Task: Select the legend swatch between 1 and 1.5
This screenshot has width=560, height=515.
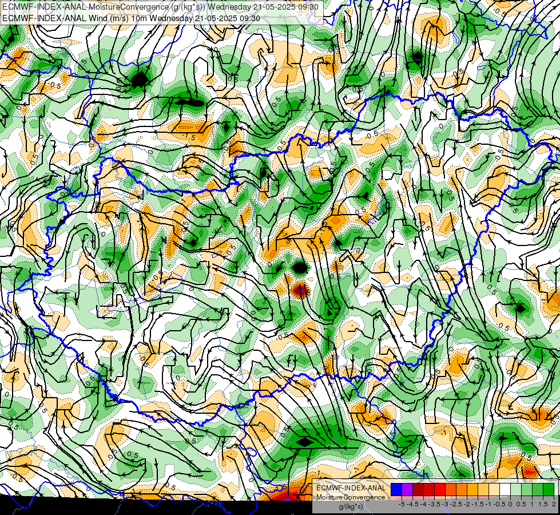Action: pyautogui.click(x=538, y=489)
